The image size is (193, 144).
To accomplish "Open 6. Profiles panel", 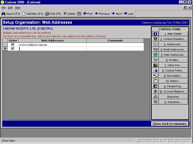I will (173, 60).
